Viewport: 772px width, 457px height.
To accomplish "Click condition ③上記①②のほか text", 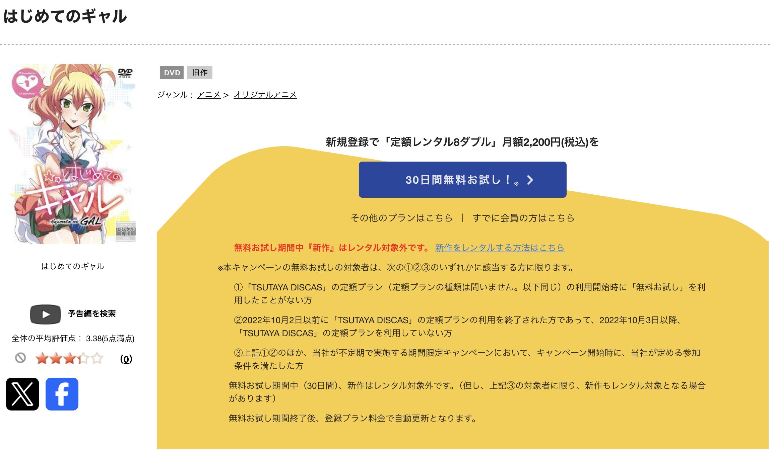I will [467, 359].
